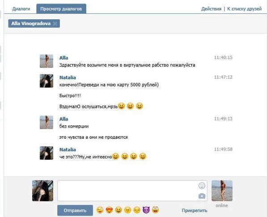Go to К списку друзей link
Image resolution: width=267 pixels, height=217 pixels.
coord(244,9)
